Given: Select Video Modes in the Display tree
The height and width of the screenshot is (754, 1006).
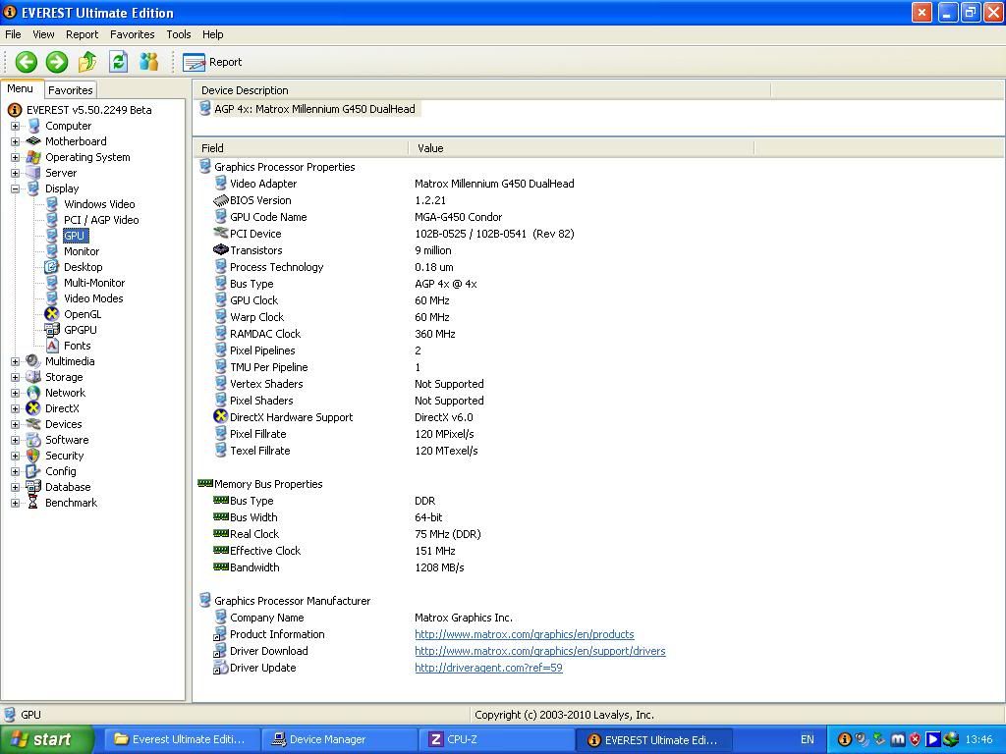Looking at the screenshot, I should coord(93,298).
